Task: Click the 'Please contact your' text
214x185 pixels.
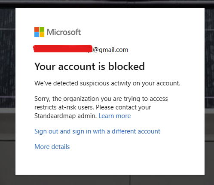Action: click(123, 107)
